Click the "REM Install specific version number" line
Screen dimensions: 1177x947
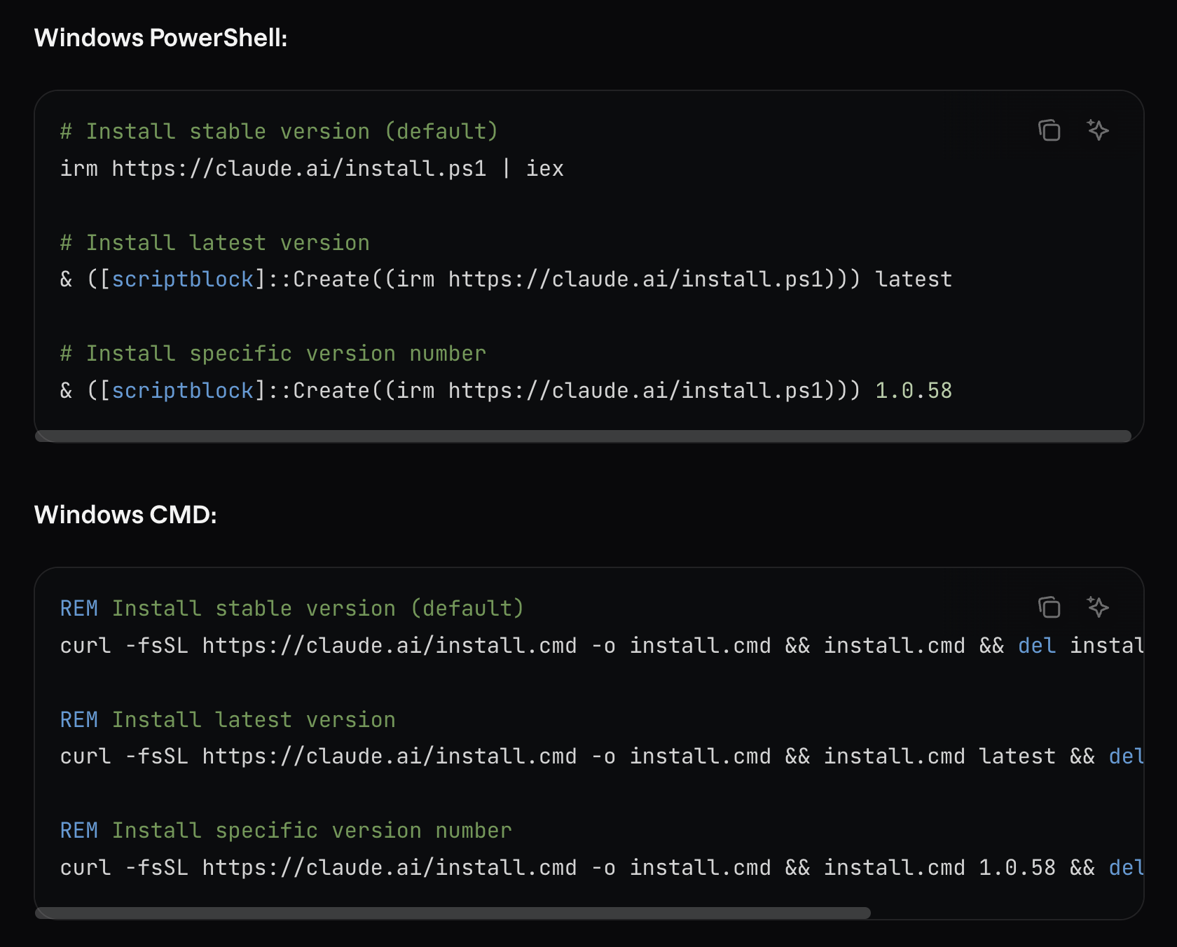click(286, 831)
